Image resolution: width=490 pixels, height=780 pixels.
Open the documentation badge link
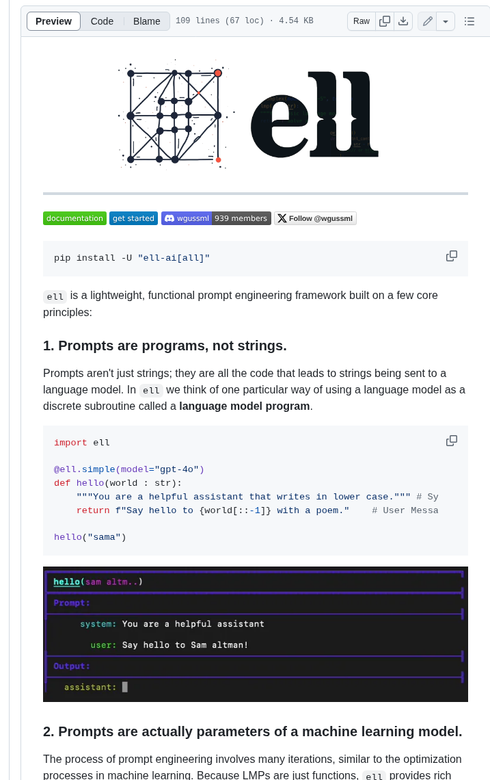[74, 218]
